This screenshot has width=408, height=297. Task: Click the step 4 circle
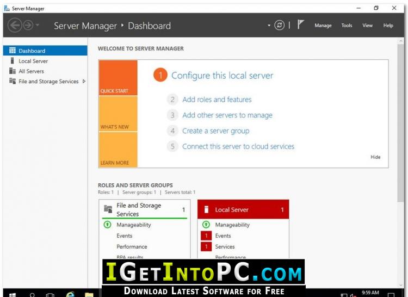(172, 131)
